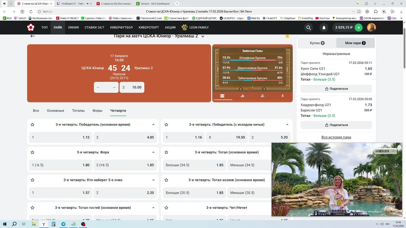Favorite the 3-я четверть: Чет/Нечет market
Image resolution: width=406 pixels, height=228 pixels.
pyautogui.click(x=166, y=208)
